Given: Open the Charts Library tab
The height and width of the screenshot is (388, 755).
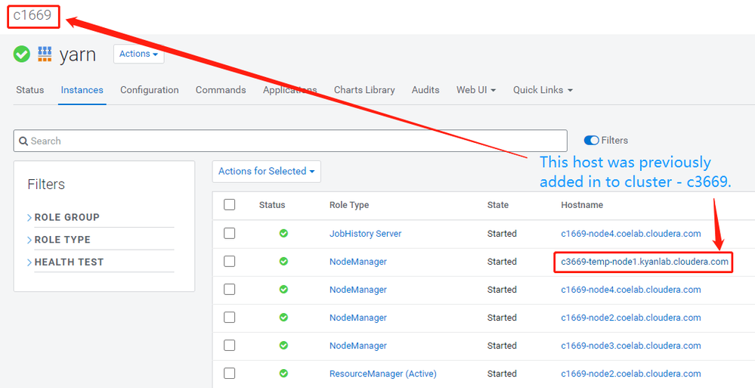Looking at the screenshot, I should (364, 90).
